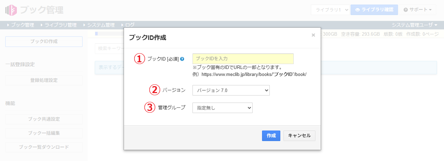Open the システム管理 navigation menu
This screenshot has width=444, height=161.
(x=99, y=25)
